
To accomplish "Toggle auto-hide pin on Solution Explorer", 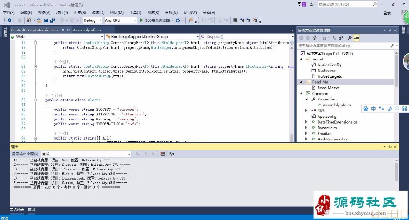I will pyautogui.click(x=390, y=30).
